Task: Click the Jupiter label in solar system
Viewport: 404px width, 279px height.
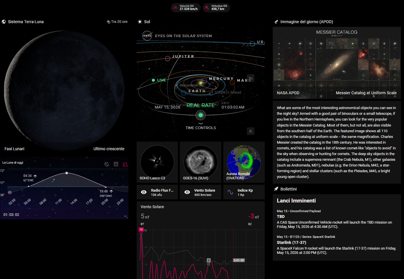Action: tap(183, 57)
